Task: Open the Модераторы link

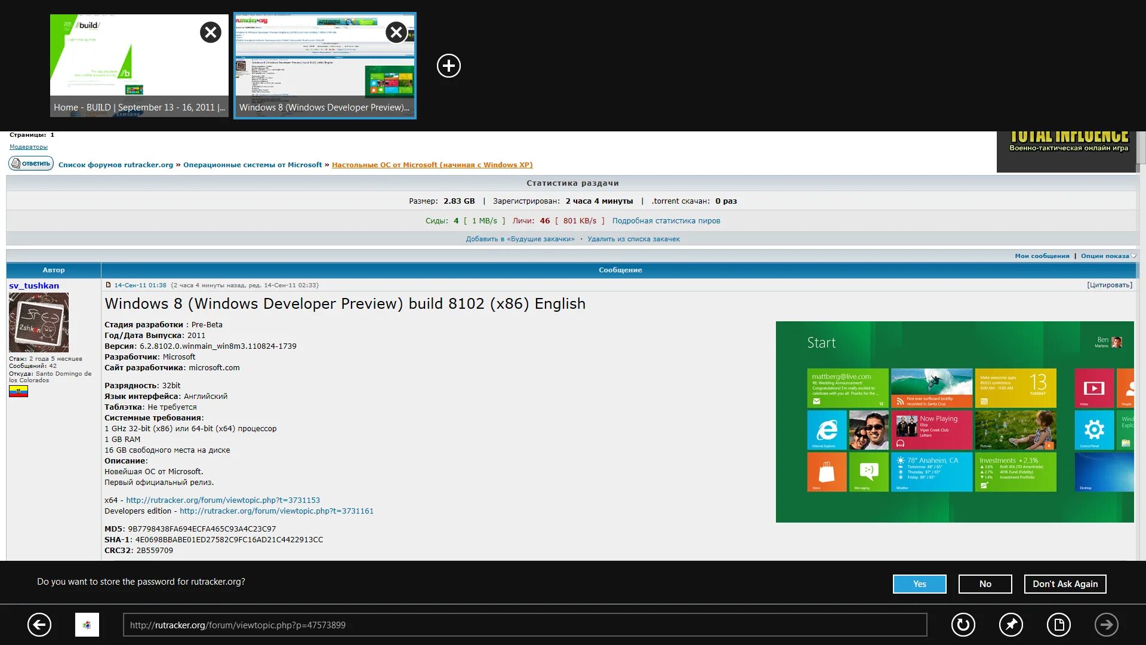Action: (x=29, y=147)
